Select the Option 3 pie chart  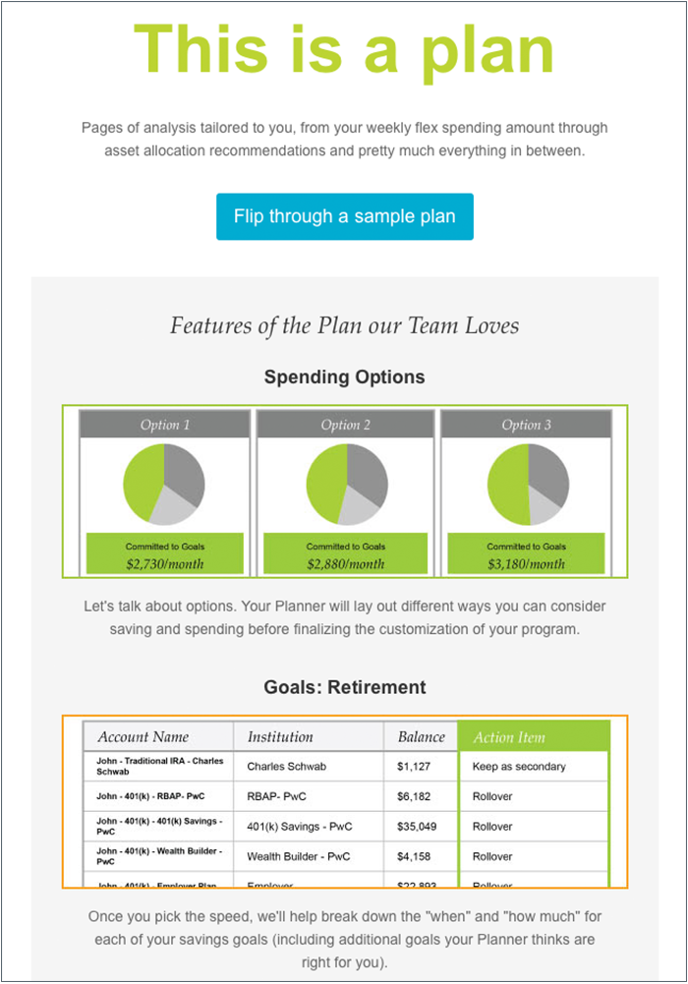click(x=528, y=485)
